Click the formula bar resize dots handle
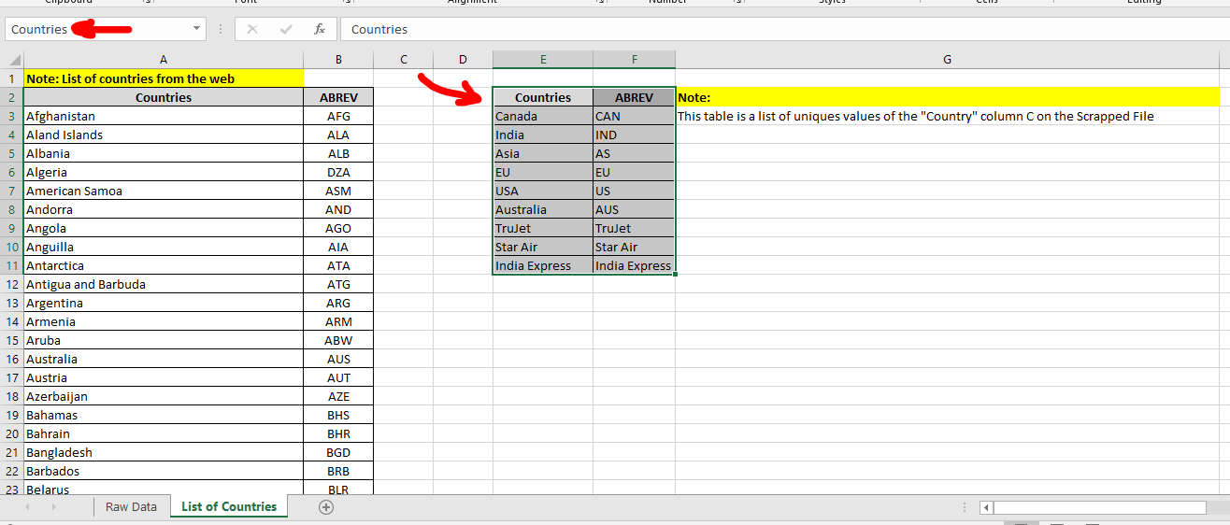This screenshot has width=1230, height=525. [221, 29]
